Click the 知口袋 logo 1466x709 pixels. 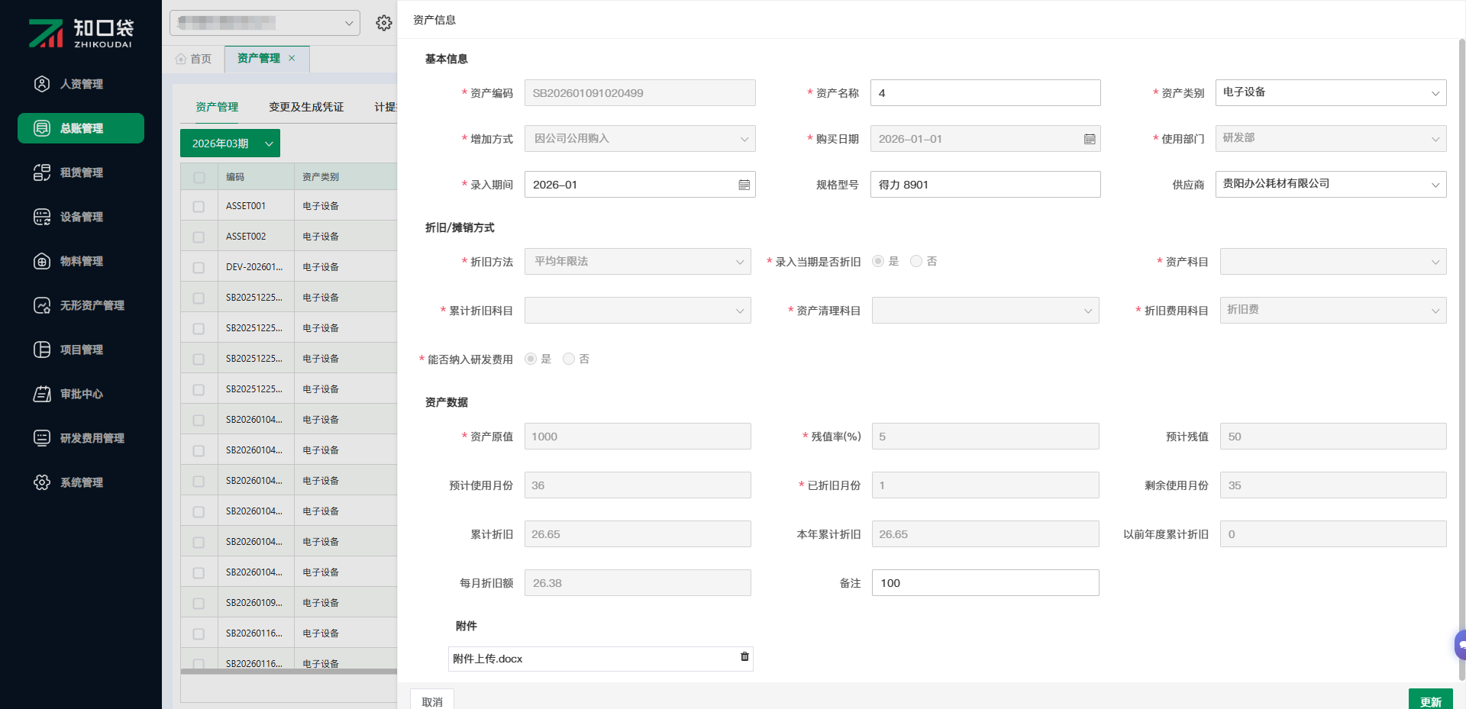click(x=81, y=33)
